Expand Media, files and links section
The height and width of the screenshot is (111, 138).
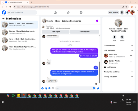pyautogui.click(x=118, y=72)
